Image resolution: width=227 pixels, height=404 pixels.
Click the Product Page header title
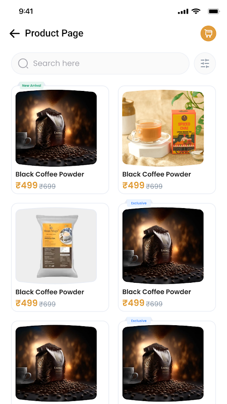tap(54, 33)
